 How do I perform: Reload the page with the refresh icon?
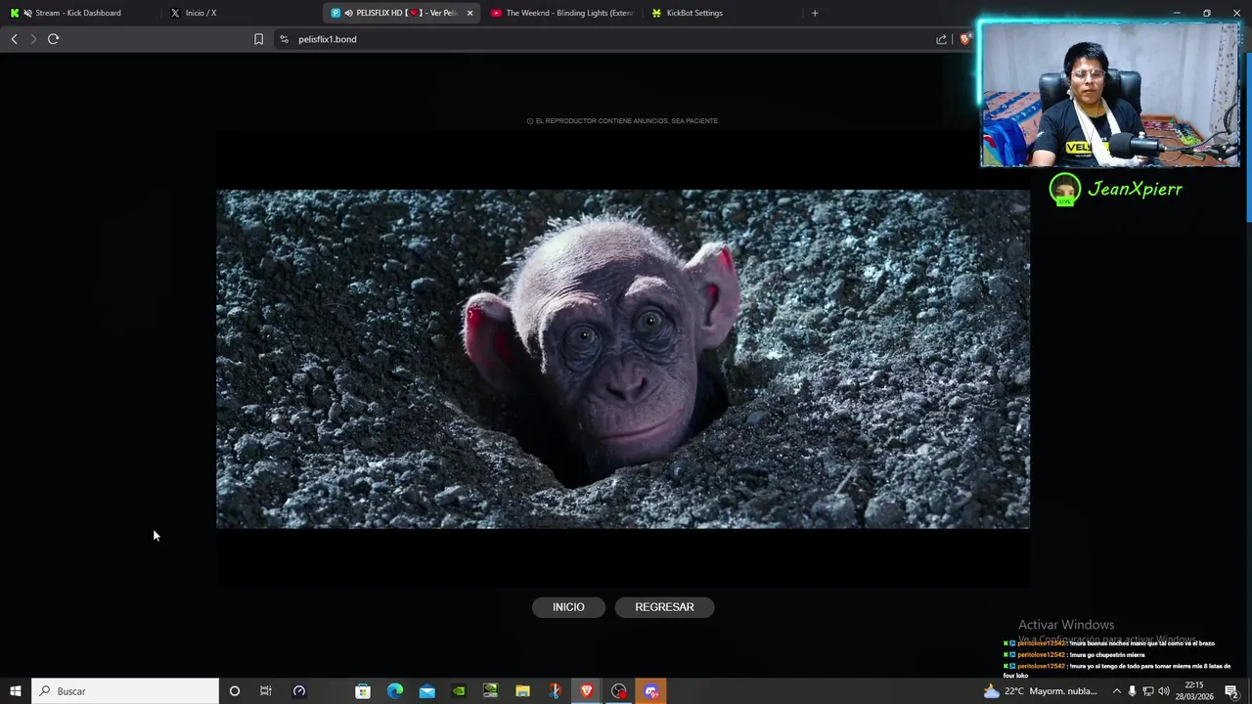point(54,39)
